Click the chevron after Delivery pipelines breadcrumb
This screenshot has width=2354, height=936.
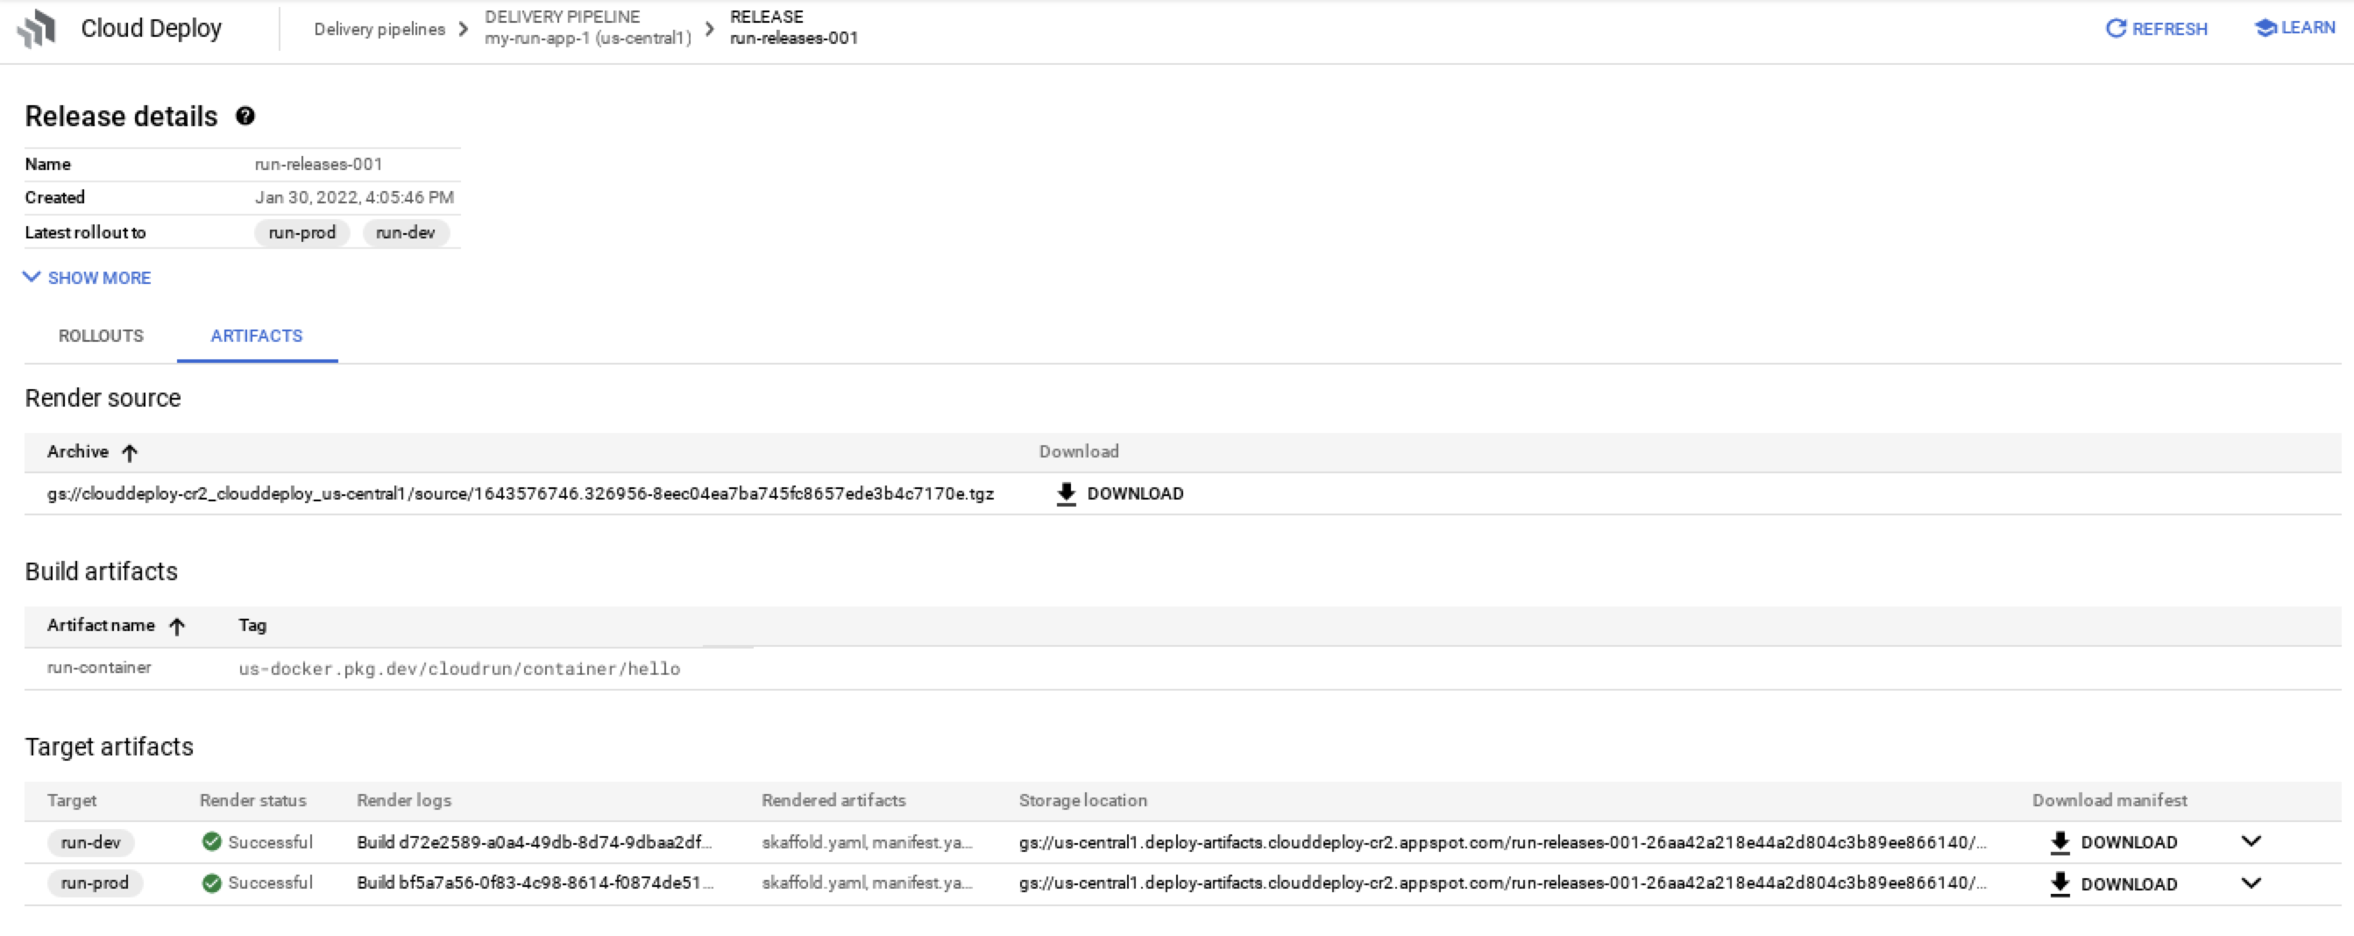(x=464, y=29)
